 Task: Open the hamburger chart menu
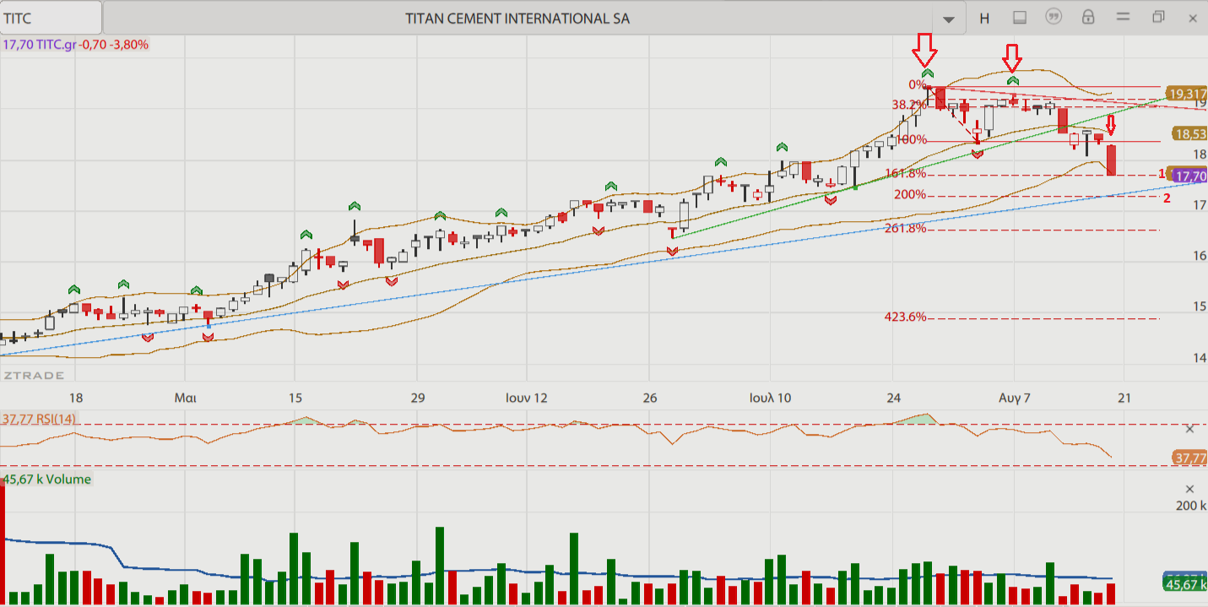pos(1123,18)
